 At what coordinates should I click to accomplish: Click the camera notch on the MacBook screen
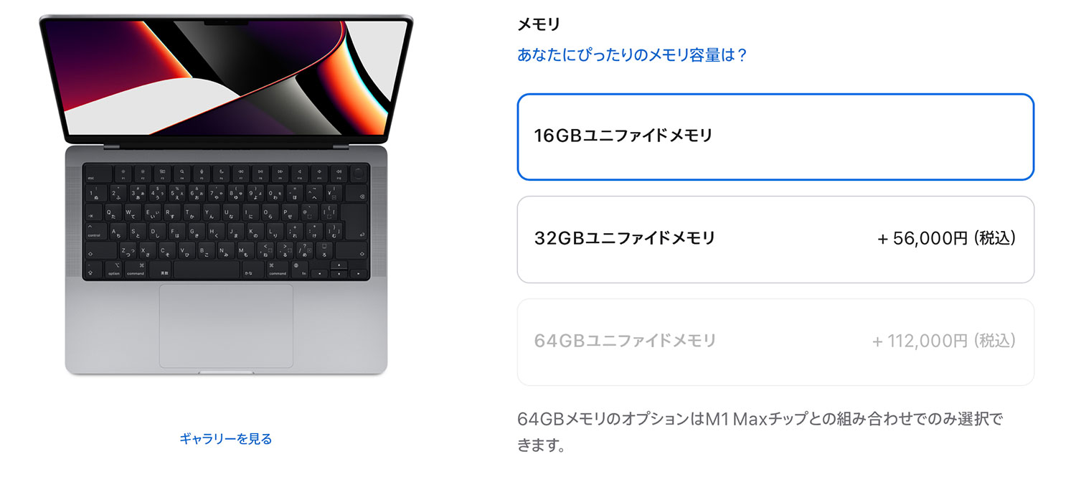[x=226, y=22]
